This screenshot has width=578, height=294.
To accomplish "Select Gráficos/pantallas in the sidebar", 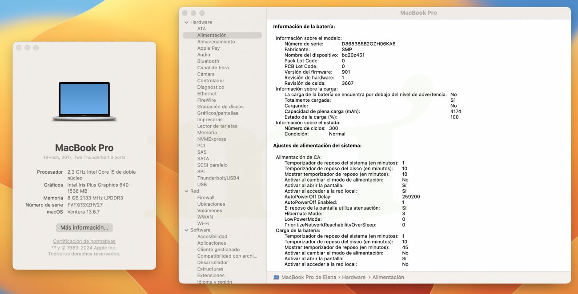I will [x=218, y=113].
